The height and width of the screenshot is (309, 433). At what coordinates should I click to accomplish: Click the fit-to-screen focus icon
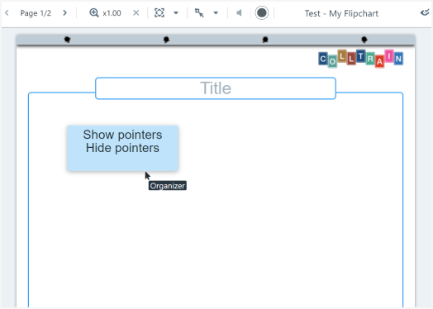coord(159,13)
